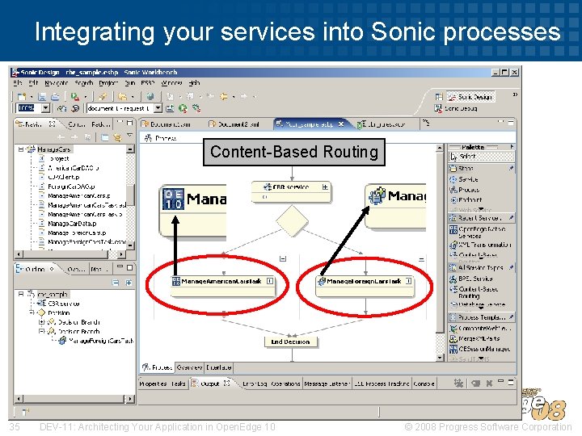Viewport: 582px width, 436px height.
Task: Open the Navigator view menu triangle
Action: coord(129,136)
